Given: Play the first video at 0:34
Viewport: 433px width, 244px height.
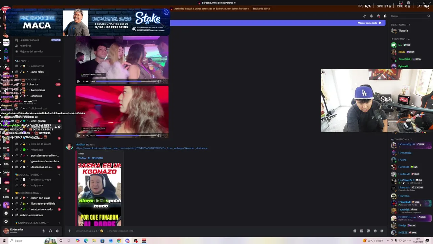Looking at the screenshot, I should (x=78, y=81).
